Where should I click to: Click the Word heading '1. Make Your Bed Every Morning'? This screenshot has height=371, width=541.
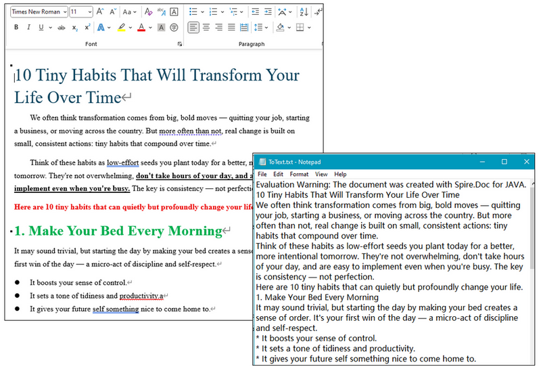click(118, 231)
